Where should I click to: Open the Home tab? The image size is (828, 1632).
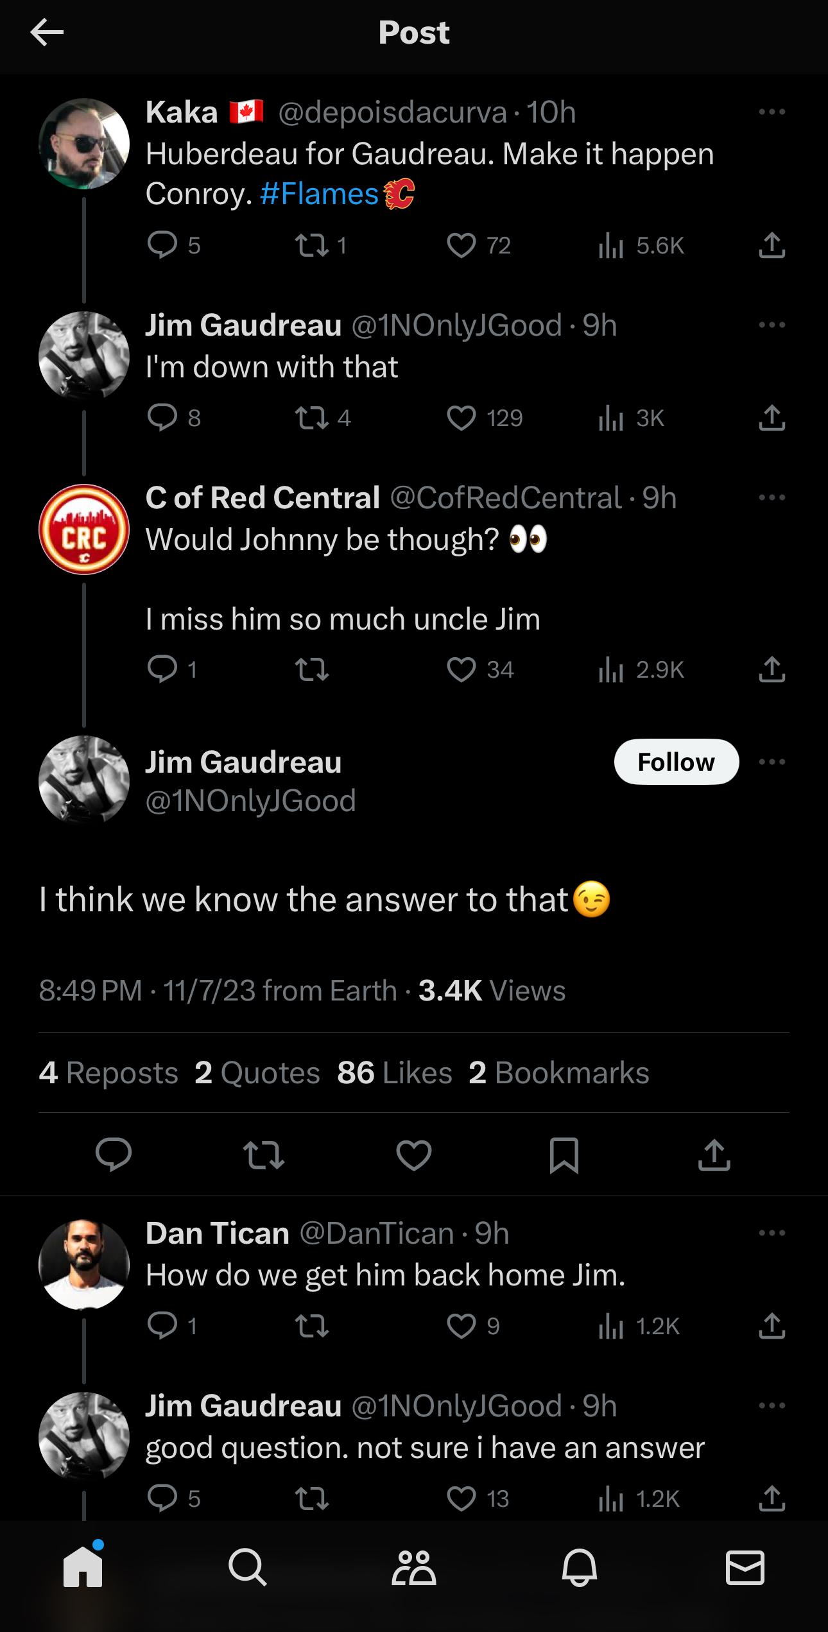(x=83, y=1568)
